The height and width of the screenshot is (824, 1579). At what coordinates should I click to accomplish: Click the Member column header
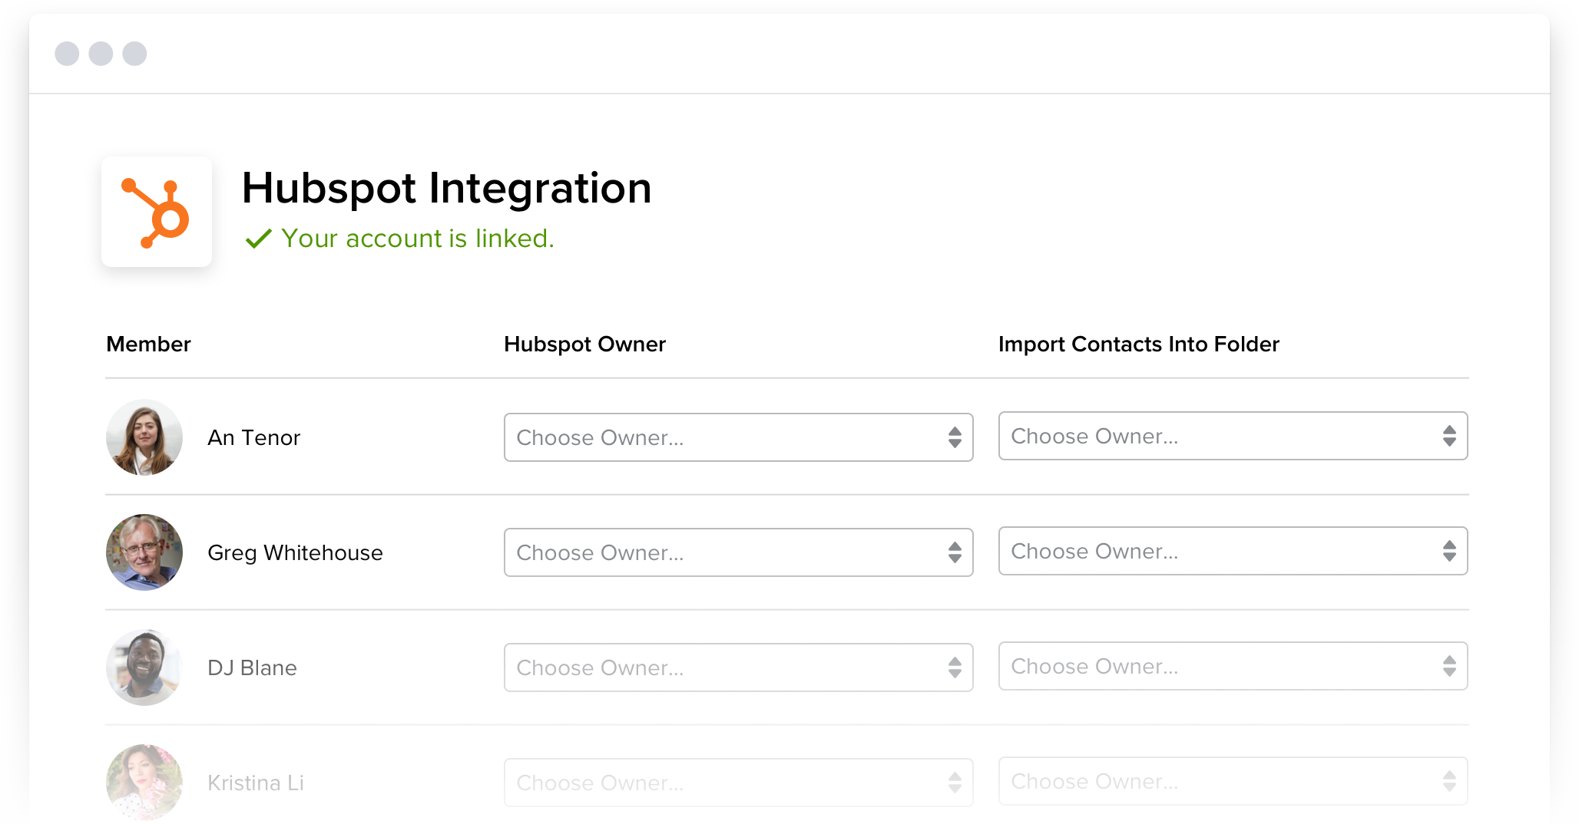tap(148, 344)
